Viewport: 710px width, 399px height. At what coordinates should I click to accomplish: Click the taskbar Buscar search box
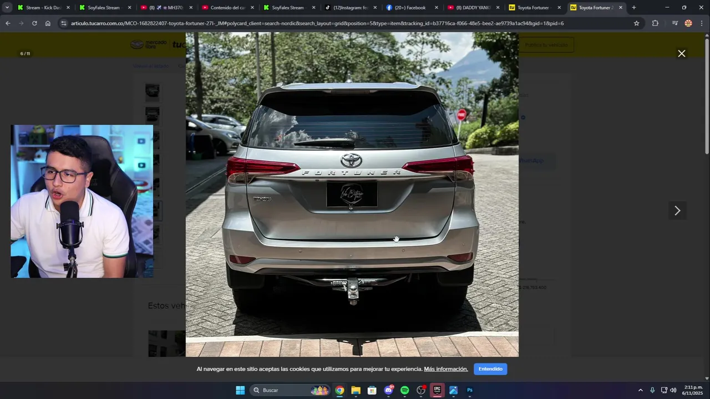290,390
